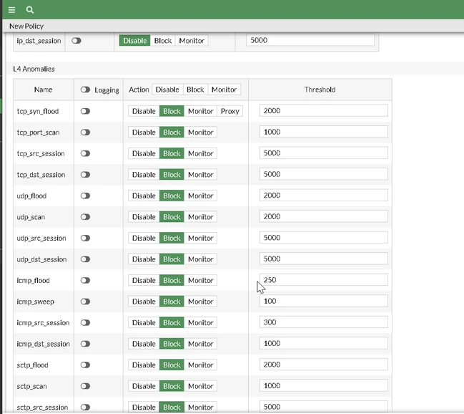Click the L4 Anomalies section heading
The width and height of the screenshot is (464, 414).
[34, 69]
